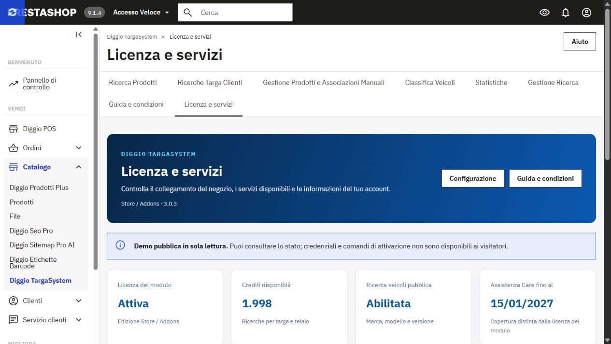Click the 9.1.4 version badge

pos(94,13)
